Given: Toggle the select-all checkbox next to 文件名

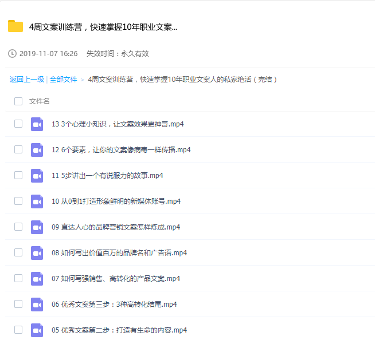Looking at the screenshot, I should click(x=18, y=101).
